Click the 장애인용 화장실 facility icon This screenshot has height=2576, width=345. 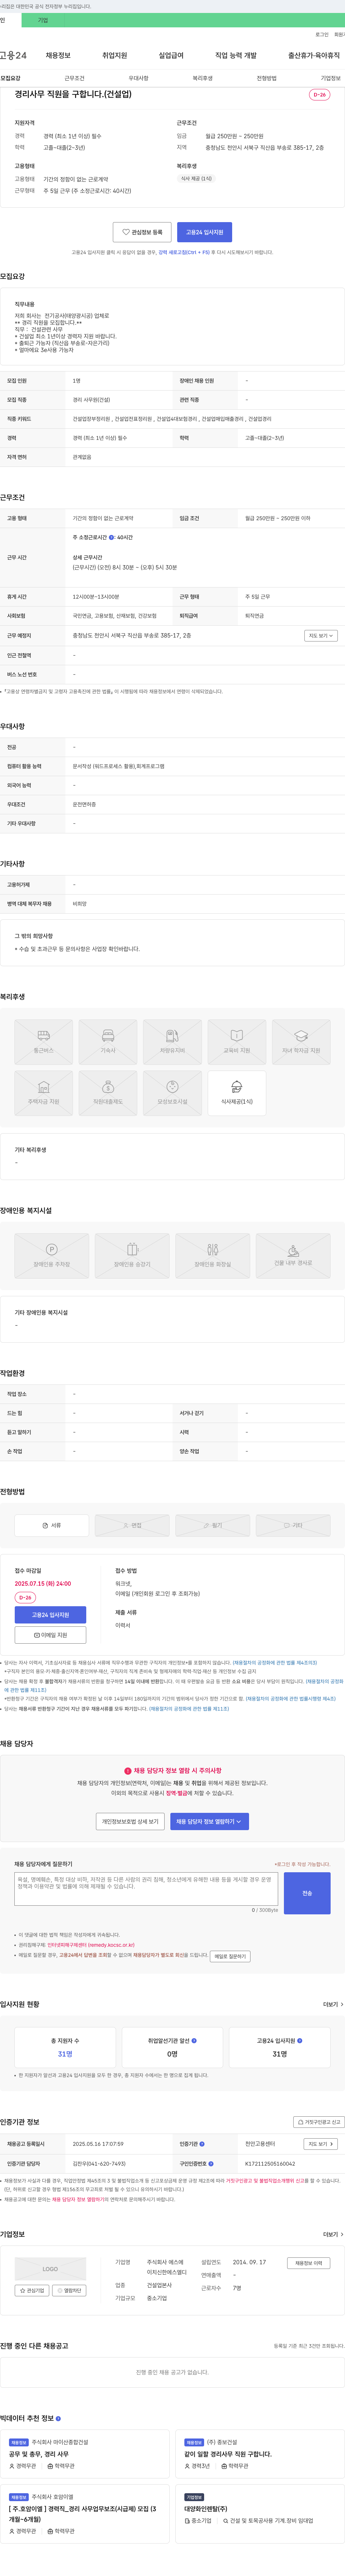(x=212, y=1256)
